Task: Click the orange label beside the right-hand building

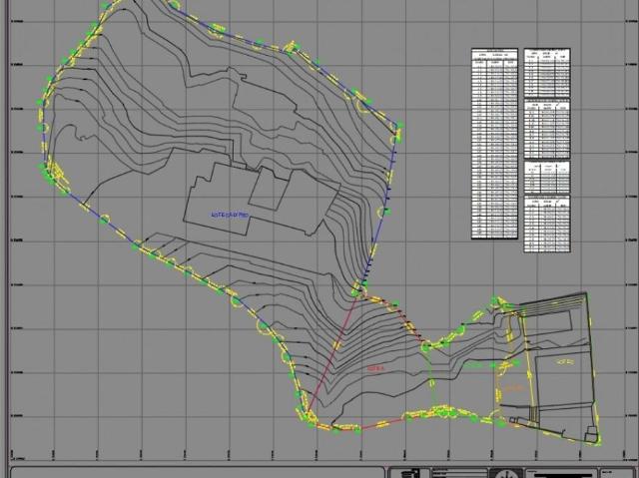Action: point(514,388)
